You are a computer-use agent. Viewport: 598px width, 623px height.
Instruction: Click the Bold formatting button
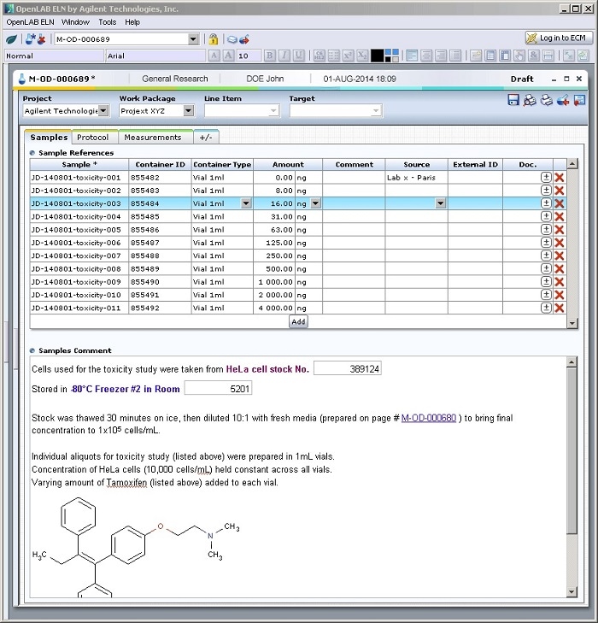270,56
